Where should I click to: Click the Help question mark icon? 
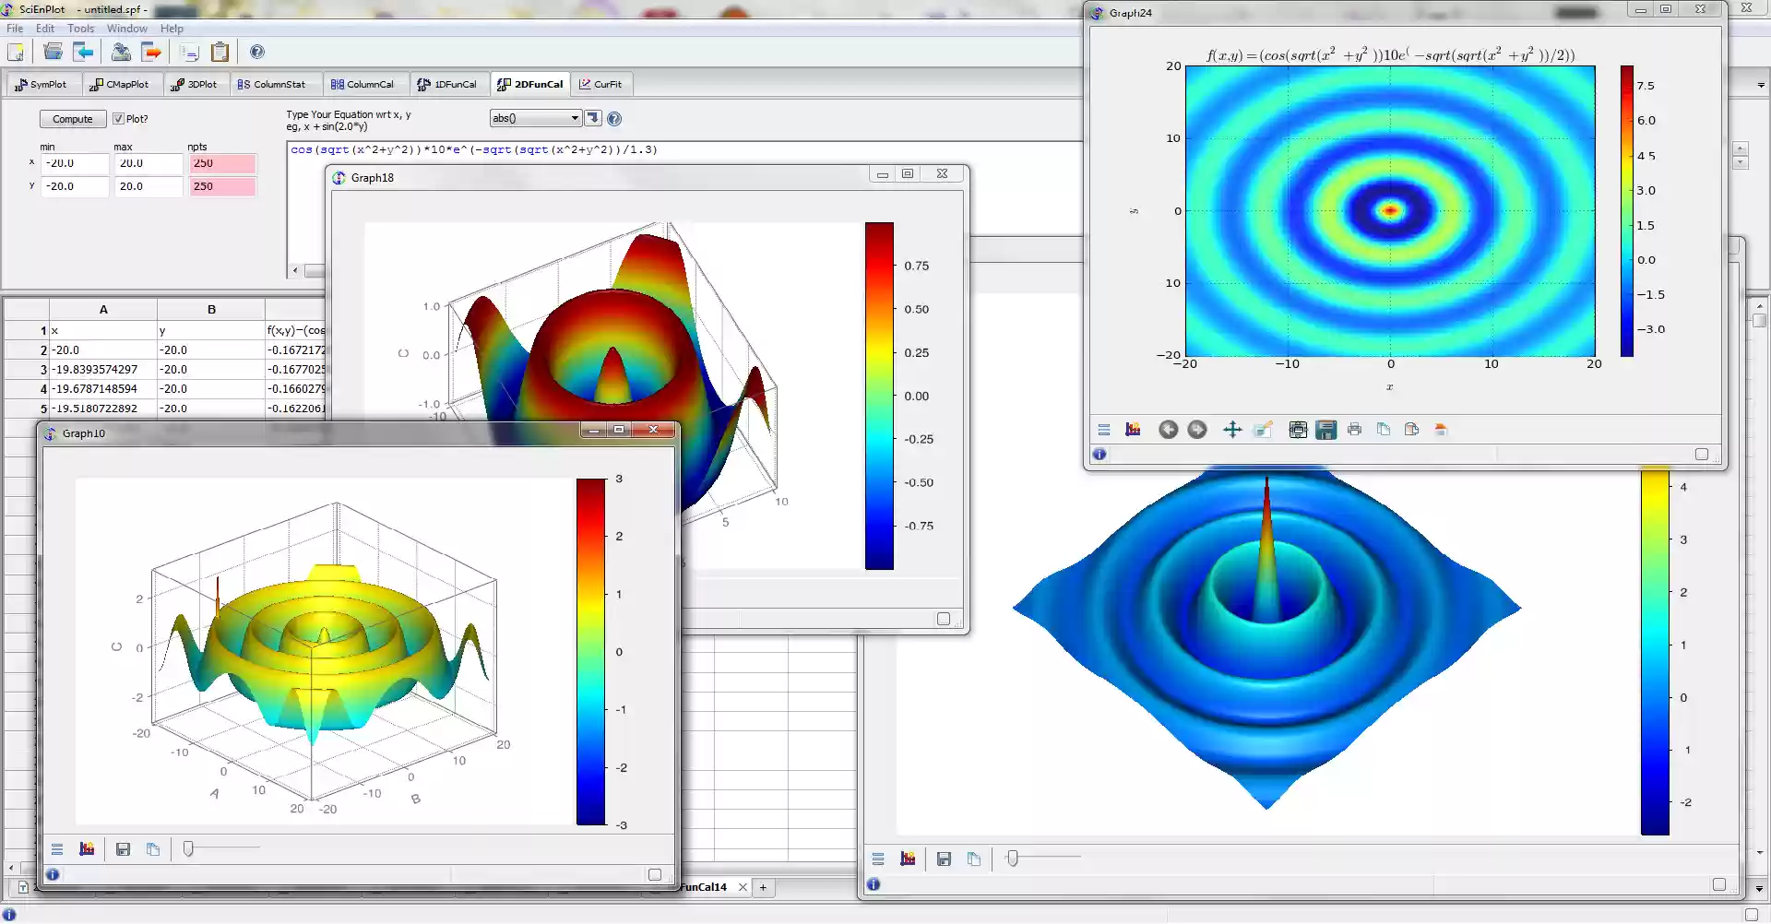(256, 52)
